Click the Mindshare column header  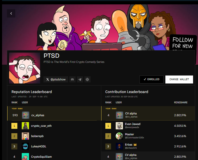[x=181, y=102]
